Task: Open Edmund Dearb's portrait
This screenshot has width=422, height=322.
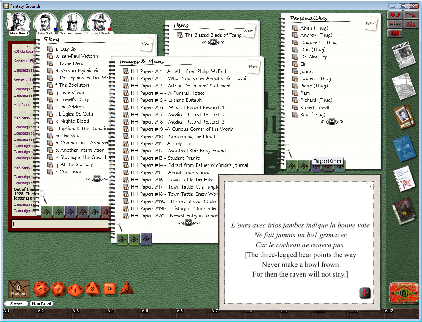Action: 99,21
